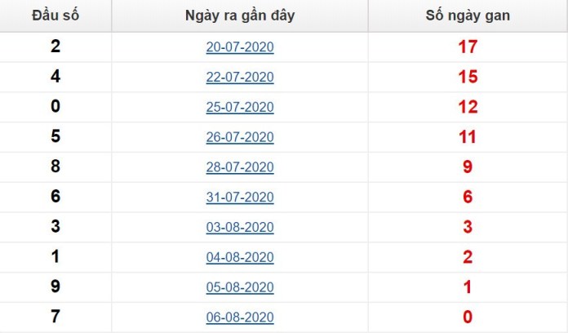The image size is (568, 333).
Task: Open the 06-08-2020 date link
Action: 240,317
